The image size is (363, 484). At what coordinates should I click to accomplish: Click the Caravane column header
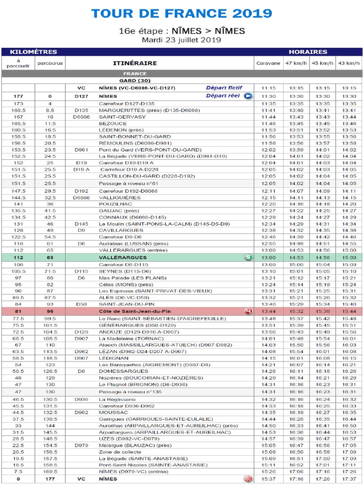click(268, 63)
